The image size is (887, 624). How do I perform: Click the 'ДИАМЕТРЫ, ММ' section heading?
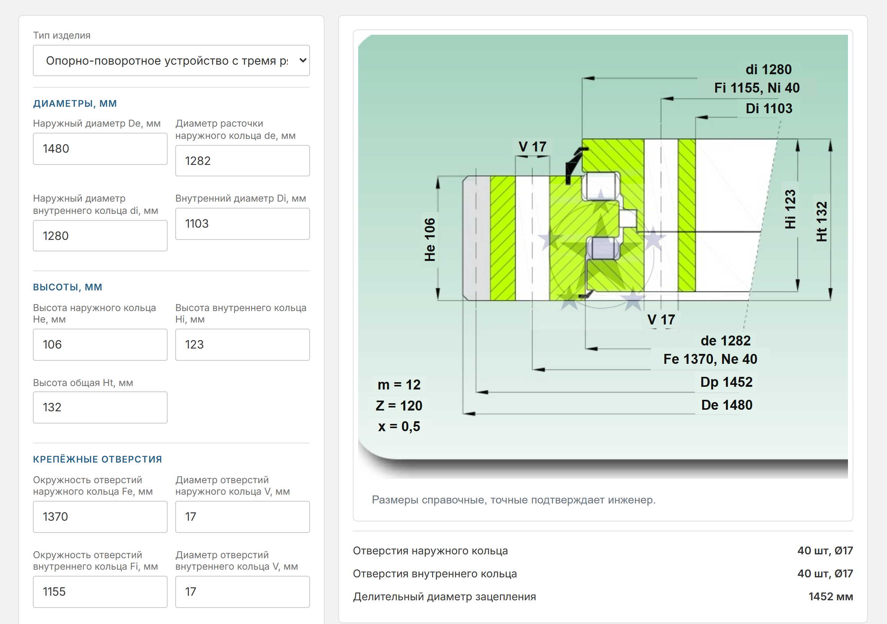pos(75,103)
